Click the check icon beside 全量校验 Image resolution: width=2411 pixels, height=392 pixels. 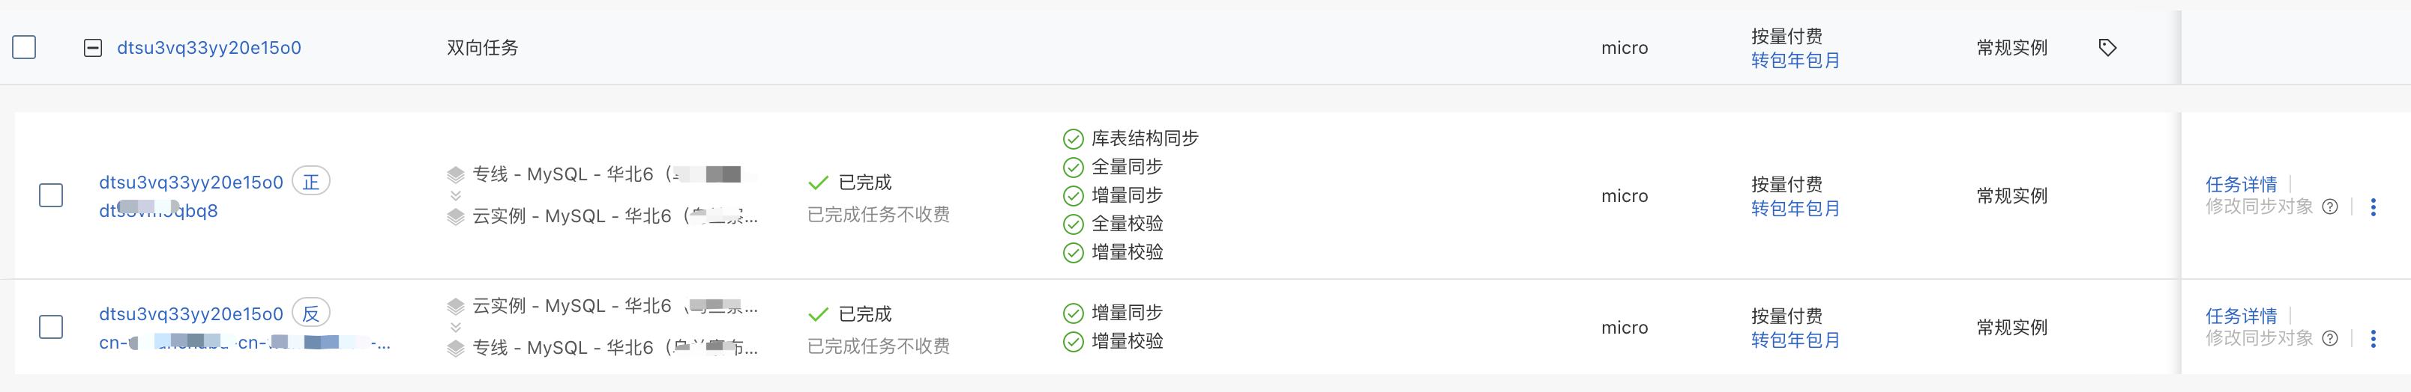coord(1073,224)
